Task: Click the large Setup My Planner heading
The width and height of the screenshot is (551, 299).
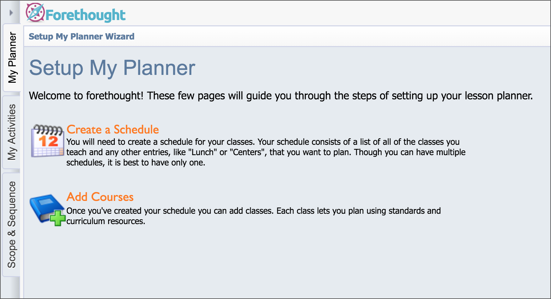Action: coord(112,68)
